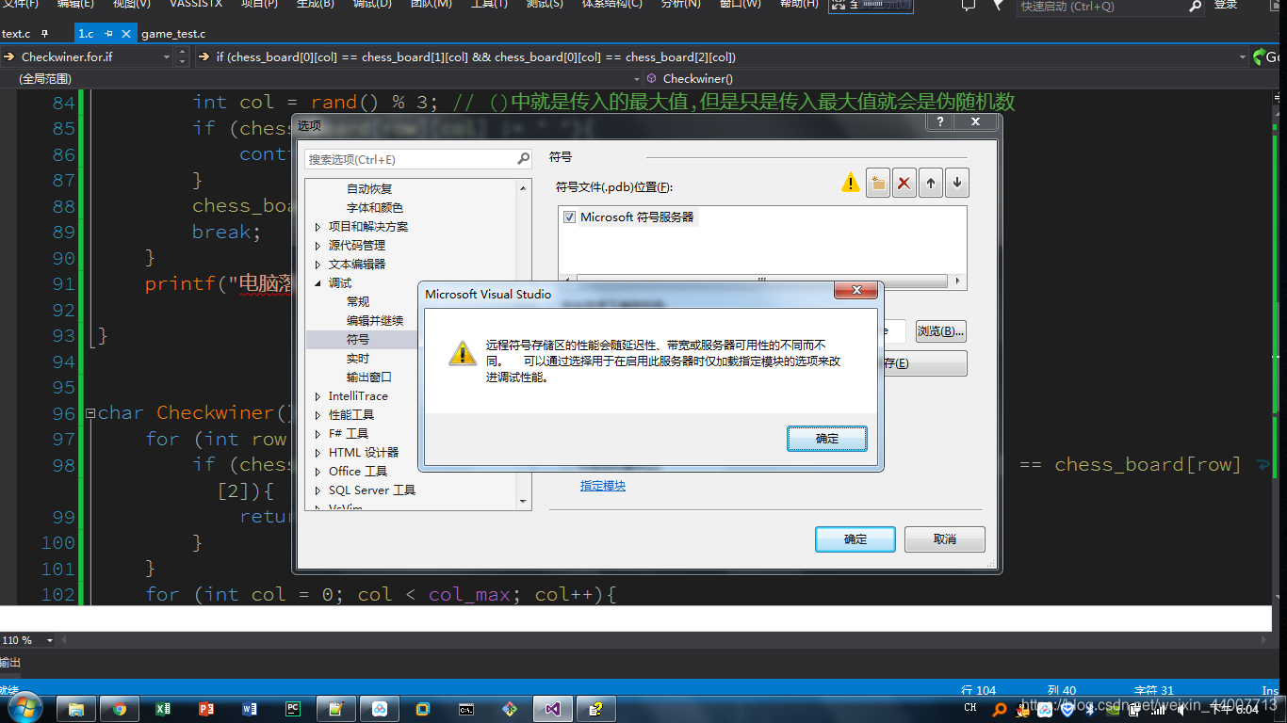Image resolution: width=1287 pixels, height=723 pixels.
Task: Switch to Visual Studio taskbar icon
Action: (553, 709)
